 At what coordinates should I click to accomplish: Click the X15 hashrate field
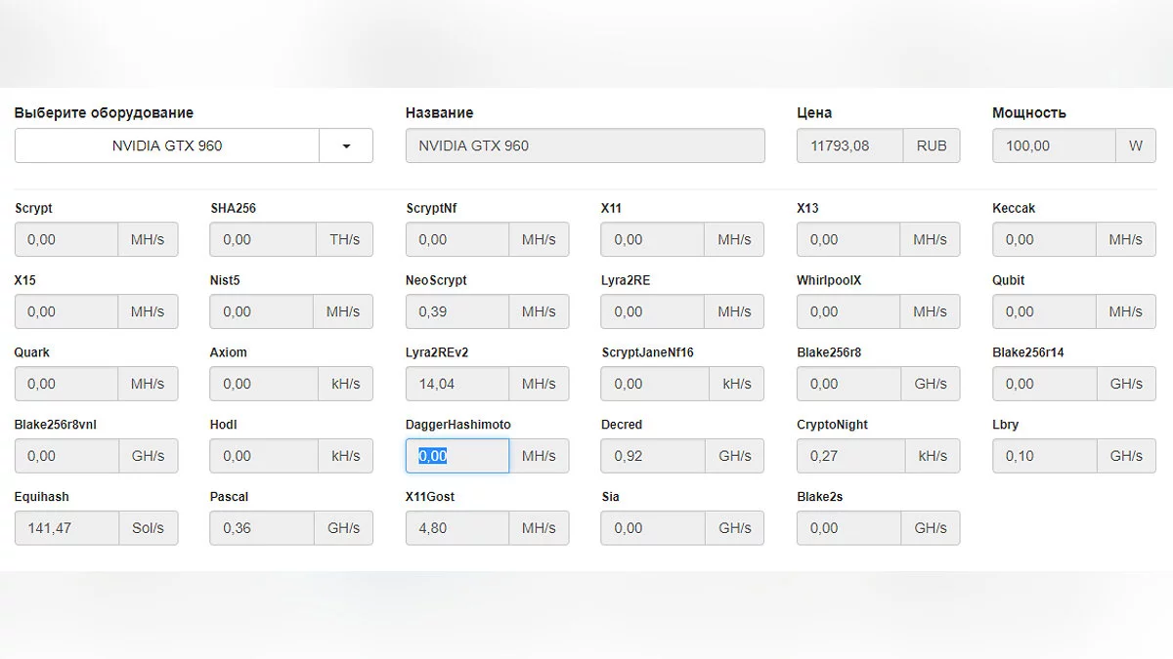pos(66,311)
